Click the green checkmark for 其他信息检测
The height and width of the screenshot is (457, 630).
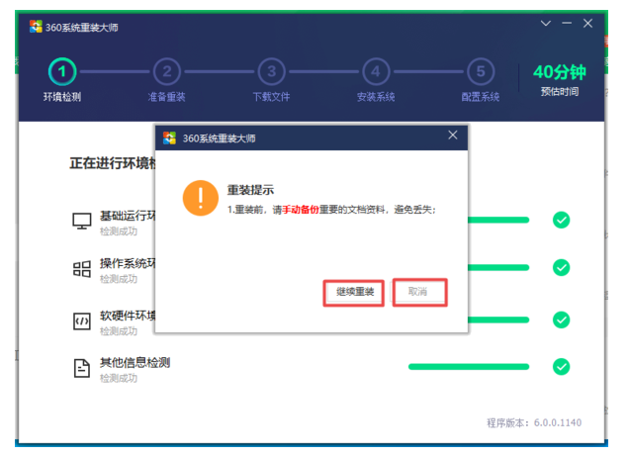tap(561, 367)
